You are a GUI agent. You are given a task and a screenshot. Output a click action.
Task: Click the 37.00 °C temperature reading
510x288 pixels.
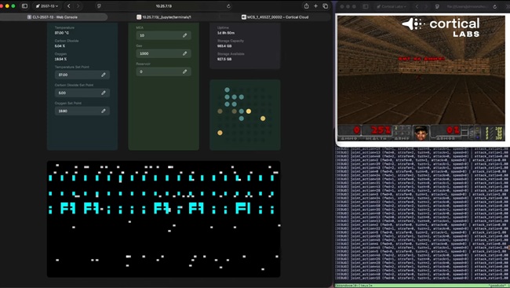coord(61,33)
